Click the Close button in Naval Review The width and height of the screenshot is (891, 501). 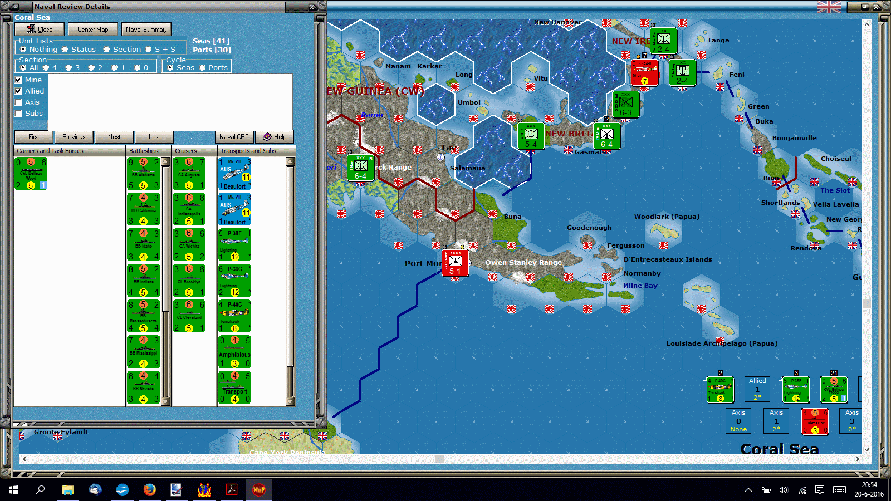[x=40, y=29]
